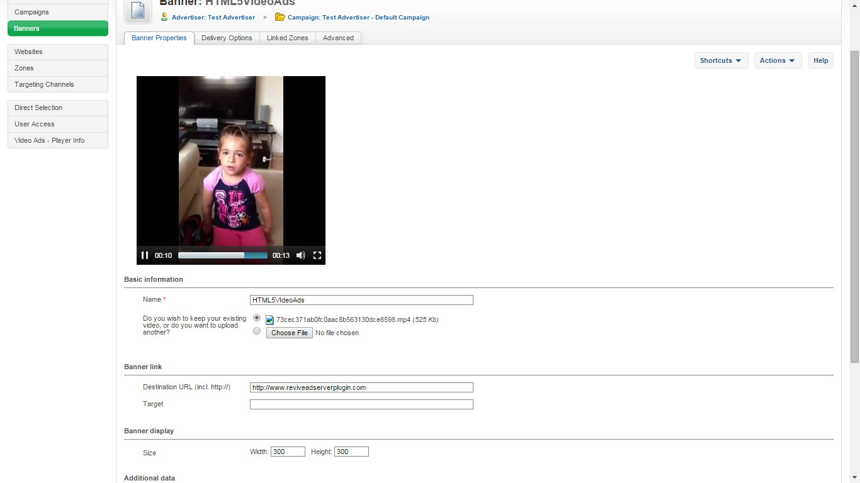Click the banner document icon in header
Viewport: 860px width, 483px height.
point(137,11)
